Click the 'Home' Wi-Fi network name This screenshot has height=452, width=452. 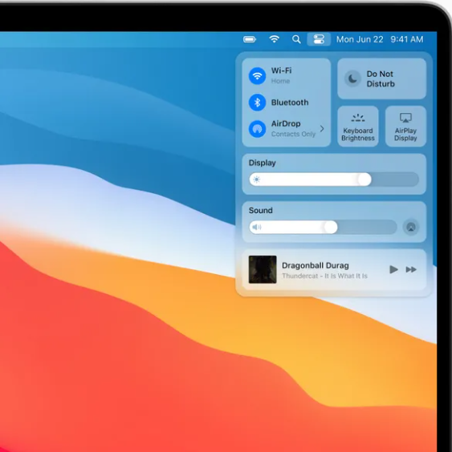280,81
